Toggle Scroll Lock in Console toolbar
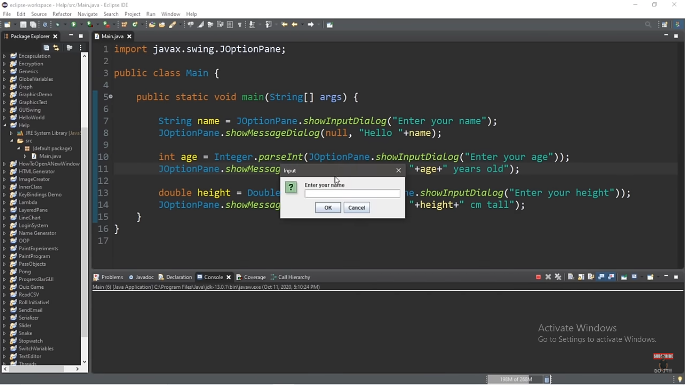The image size is (685, 385). click(x=581, y=277)
